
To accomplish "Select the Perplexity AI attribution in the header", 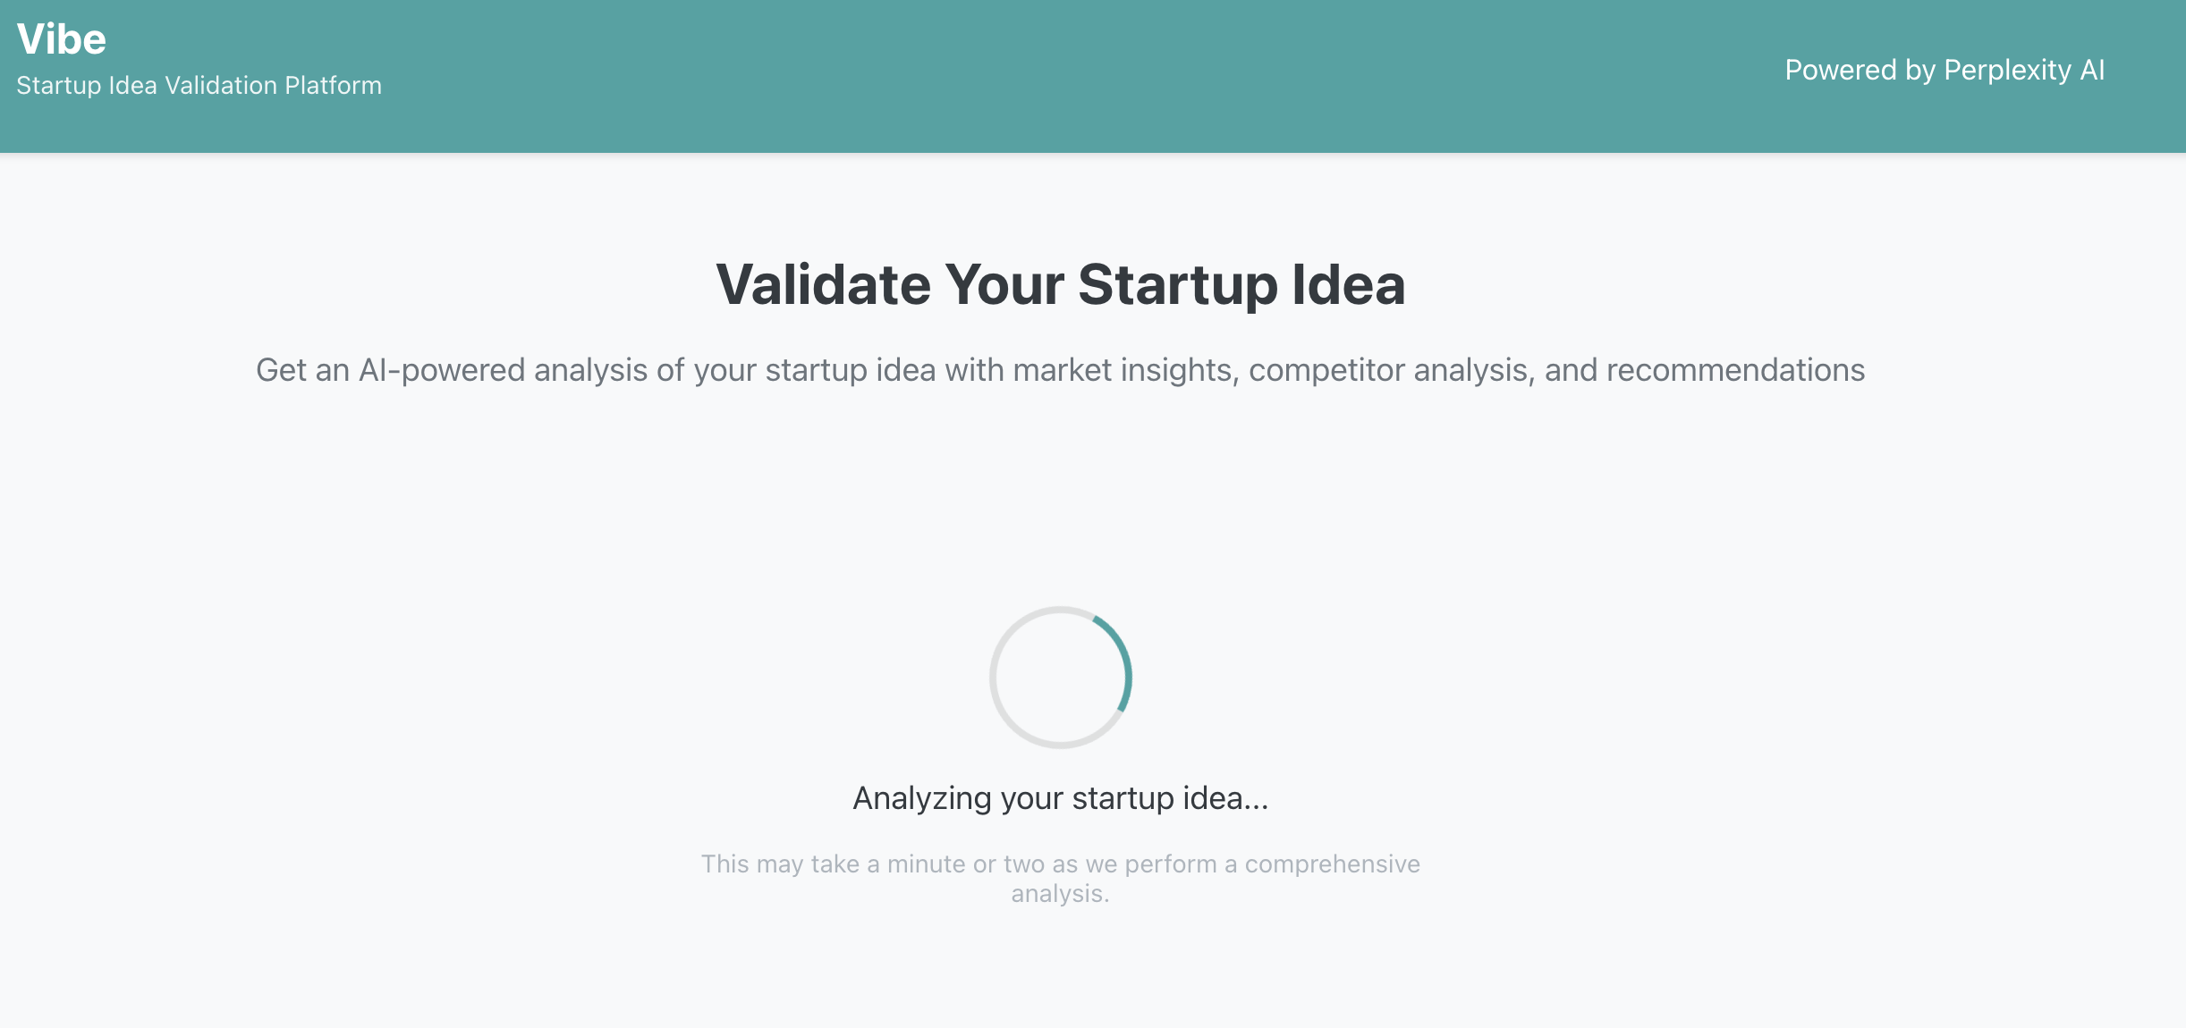I will [x=1945, y=71].
